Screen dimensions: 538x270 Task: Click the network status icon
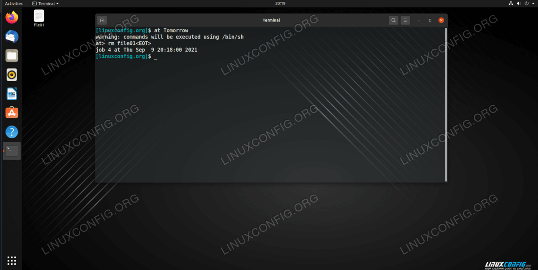coord(511,4)
